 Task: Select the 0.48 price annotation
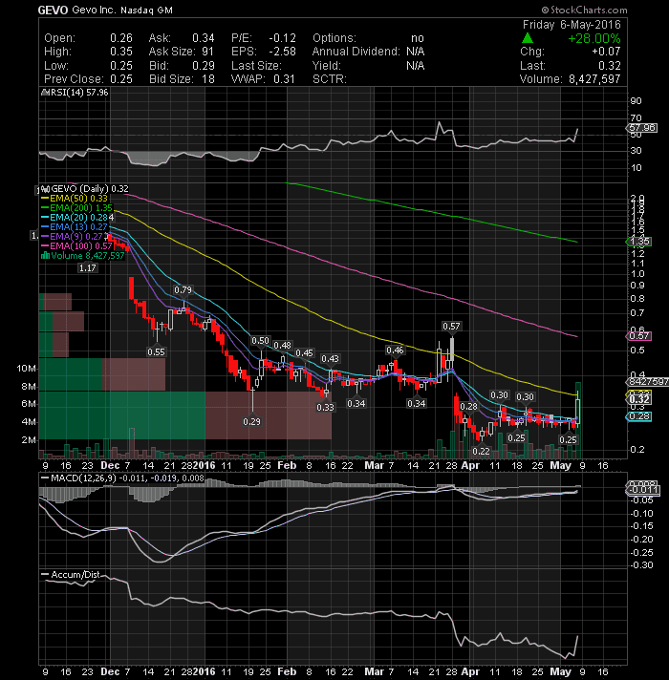283,346
